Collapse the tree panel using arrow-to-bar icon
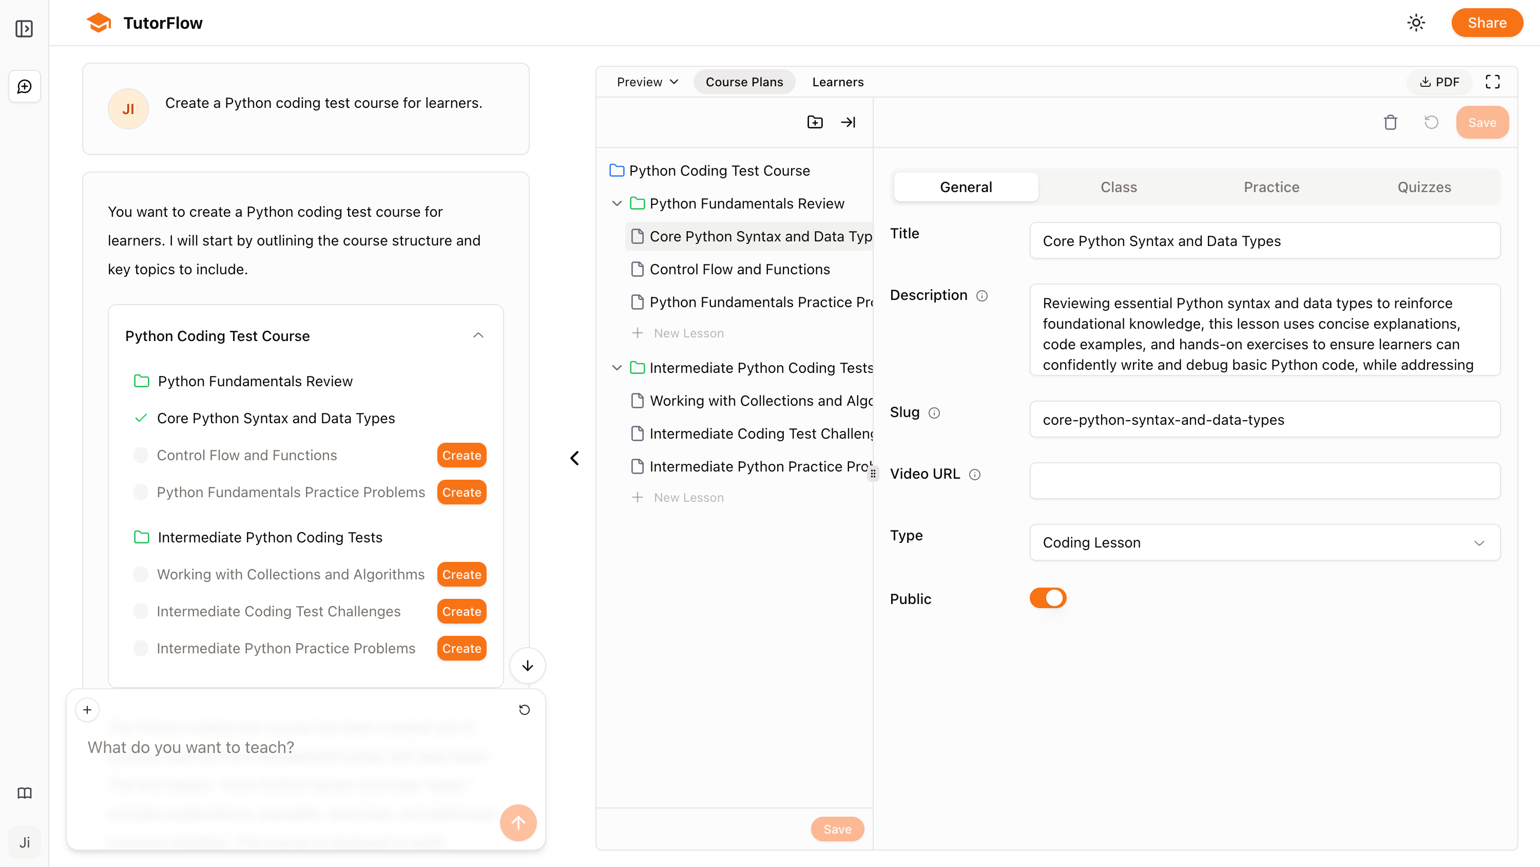The image size is (1540, 867). [x=849, y=122]
